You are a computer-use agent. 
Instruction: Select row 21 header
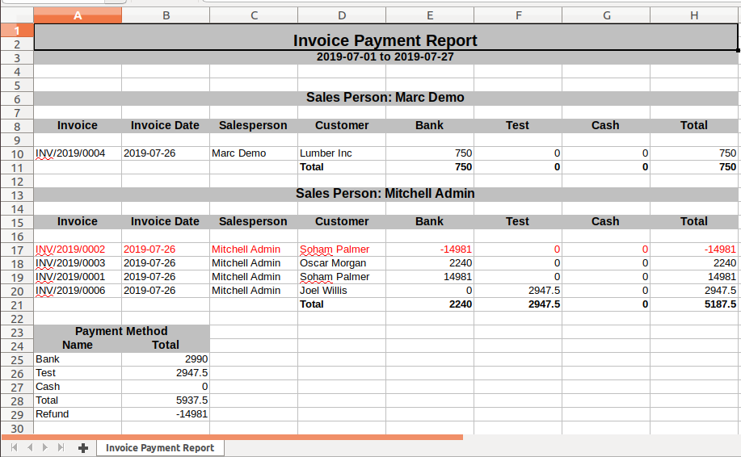[17, 305]
